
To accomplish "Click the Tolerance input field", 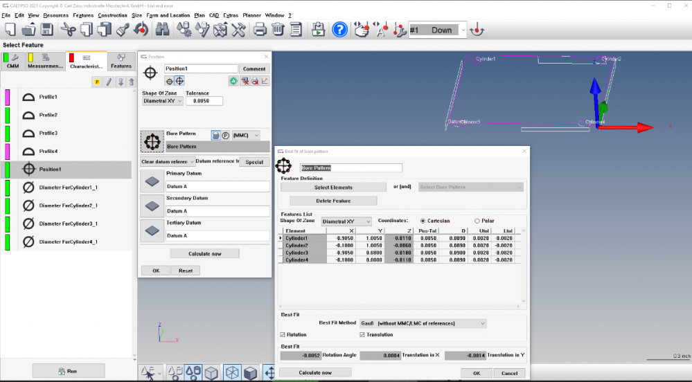I will tap(204, 101).
